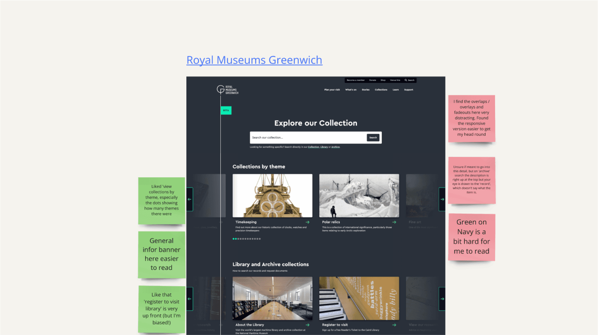Click the left arrow of the Library carousel

[x=190, y=299]
